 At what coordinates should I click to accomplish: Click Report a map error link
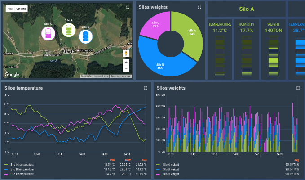(120, 76)
